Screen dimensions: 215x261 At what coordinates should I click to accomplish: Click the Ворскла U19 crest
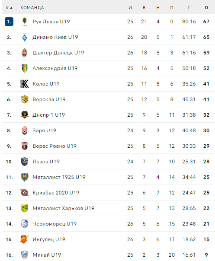25,99
